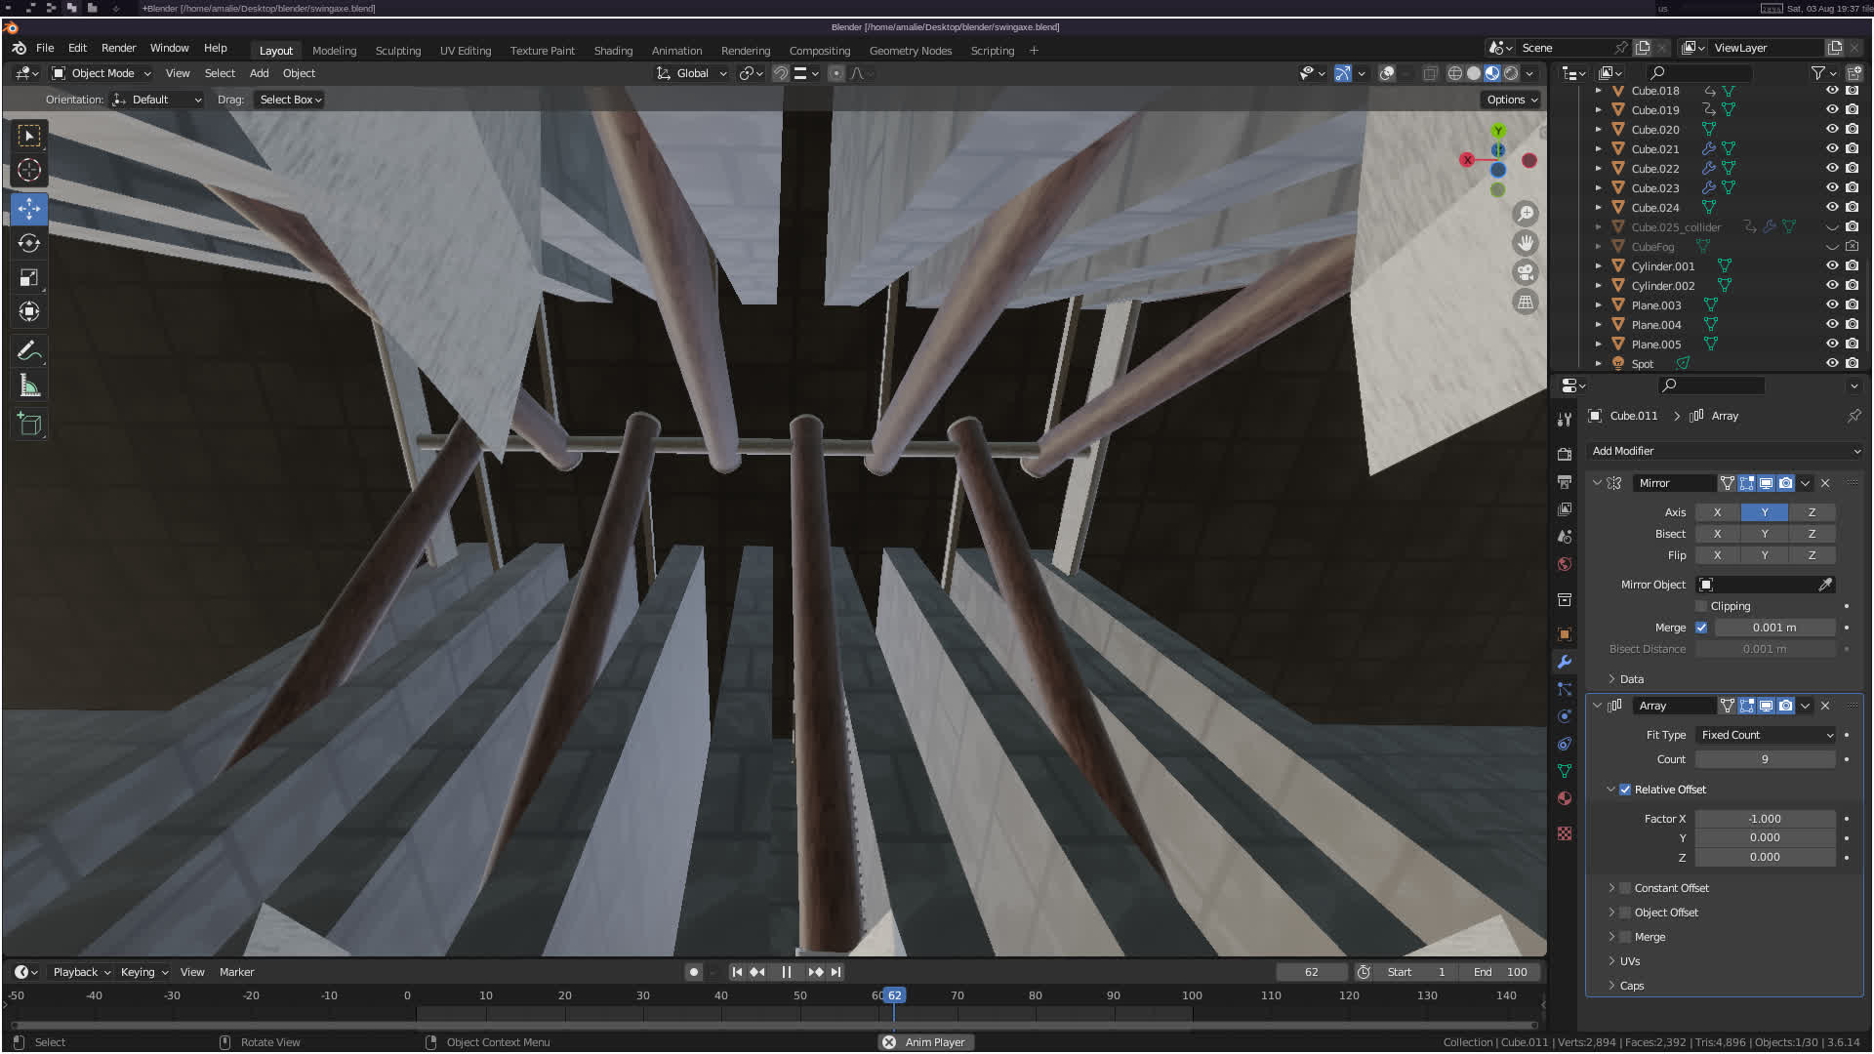The image size is (1874, 1054).
Task: Uncheck the Mirror modifier Merge checkbox
Action: tap(1701, 628)
